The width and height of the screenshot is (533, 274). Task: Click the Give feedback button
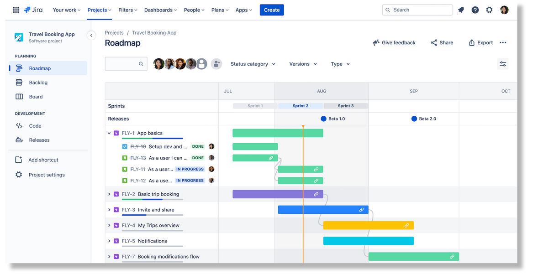pos(394,43)
